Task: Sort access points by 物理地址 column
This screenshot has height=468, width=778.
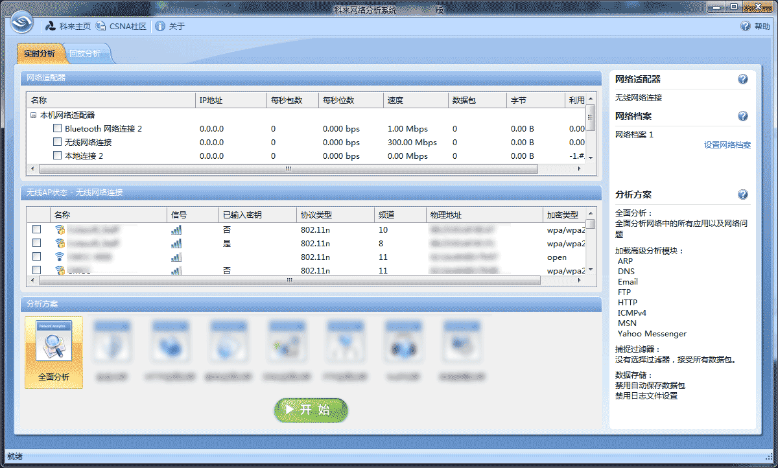Action: point(484,215)
